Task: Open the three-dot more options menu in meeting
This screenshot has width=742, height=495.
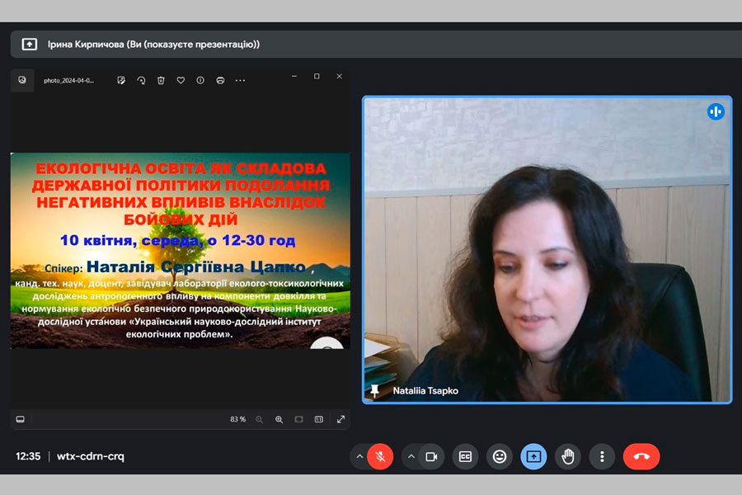Action: coord(602,456)
